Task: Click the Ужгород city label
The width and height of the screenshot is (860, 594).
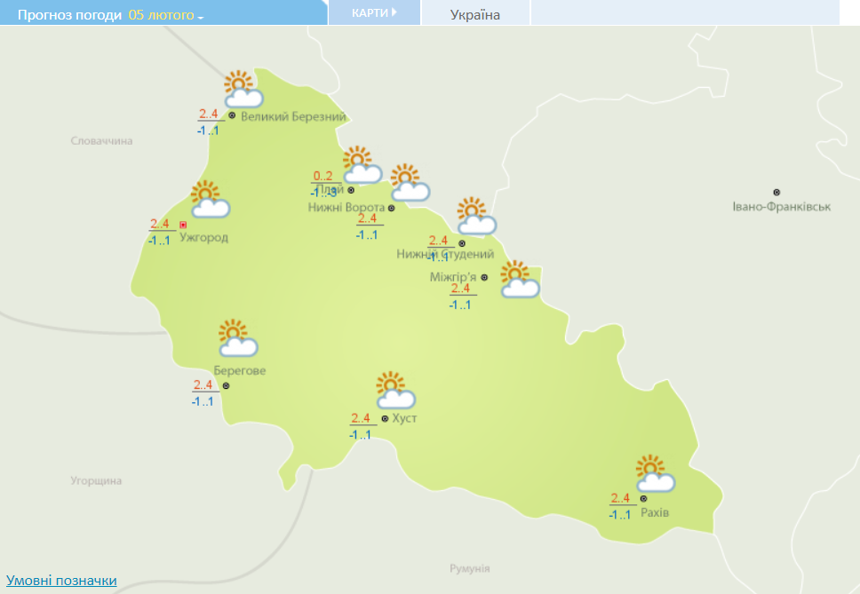Action: click(203, 238)
